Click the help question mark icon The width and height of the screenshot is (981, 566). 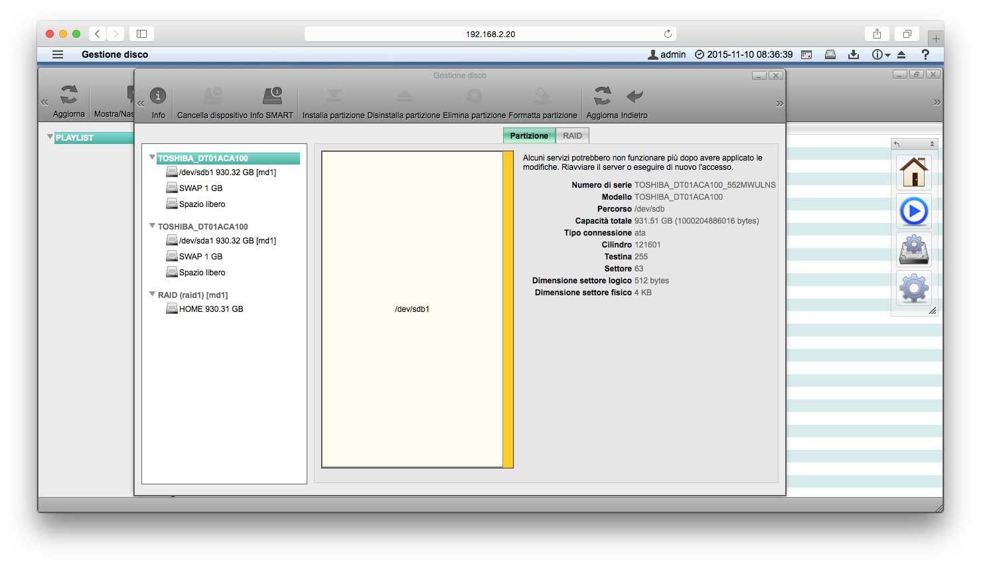point(925,54)
